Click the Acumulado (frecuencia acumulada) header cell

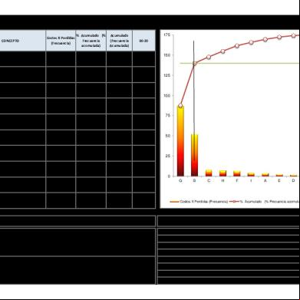click(x=119, y=41)
